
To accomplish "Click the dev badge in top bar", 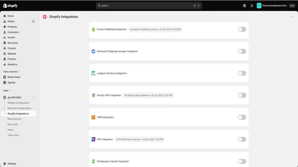I will pos(292,6).
